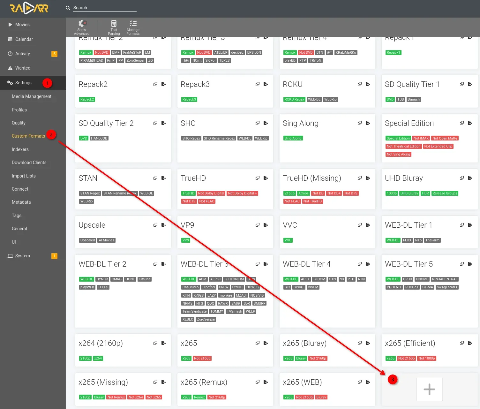Clone the Repack3 custom format
Viewport: 480px width, 409px height.
click(258, 84)
